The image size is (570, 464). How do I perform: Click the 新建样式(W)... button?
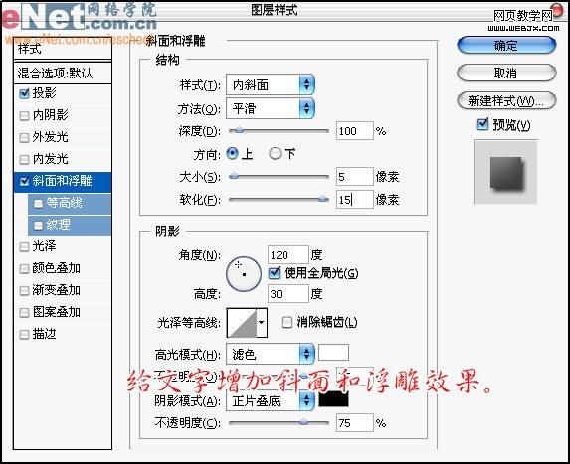click(x=506, y=101)
